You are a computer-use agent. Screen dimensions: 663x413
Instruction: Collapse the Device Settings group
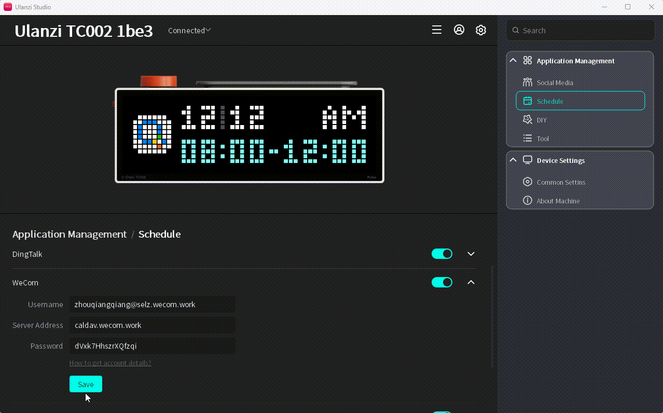click(513, 160)
